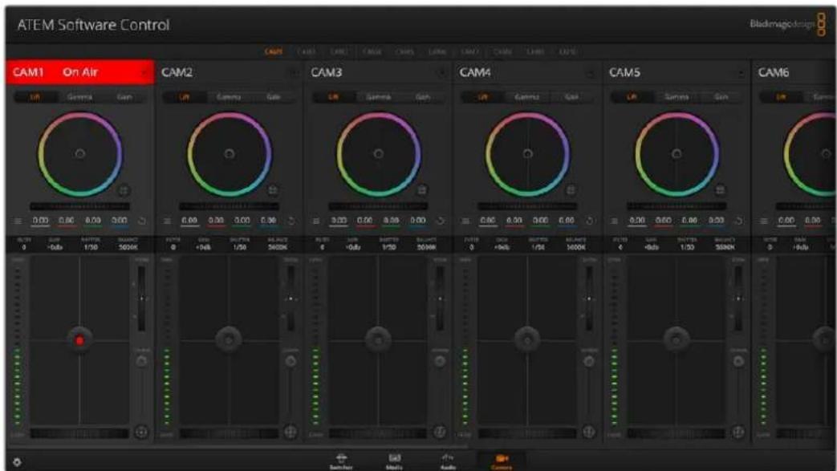This screenshot has height=471, width=837.
Task: Click CAM1 luminance 0.00 value field
Action: [40, 221]
